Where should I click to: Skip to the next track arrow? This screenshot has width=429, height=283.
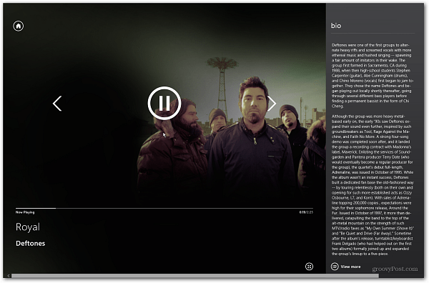click(272, 104)
